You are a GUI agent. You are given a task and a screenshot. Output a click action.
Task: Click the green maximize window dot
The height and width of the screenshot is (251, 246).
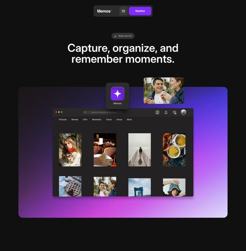click(61, 112)
